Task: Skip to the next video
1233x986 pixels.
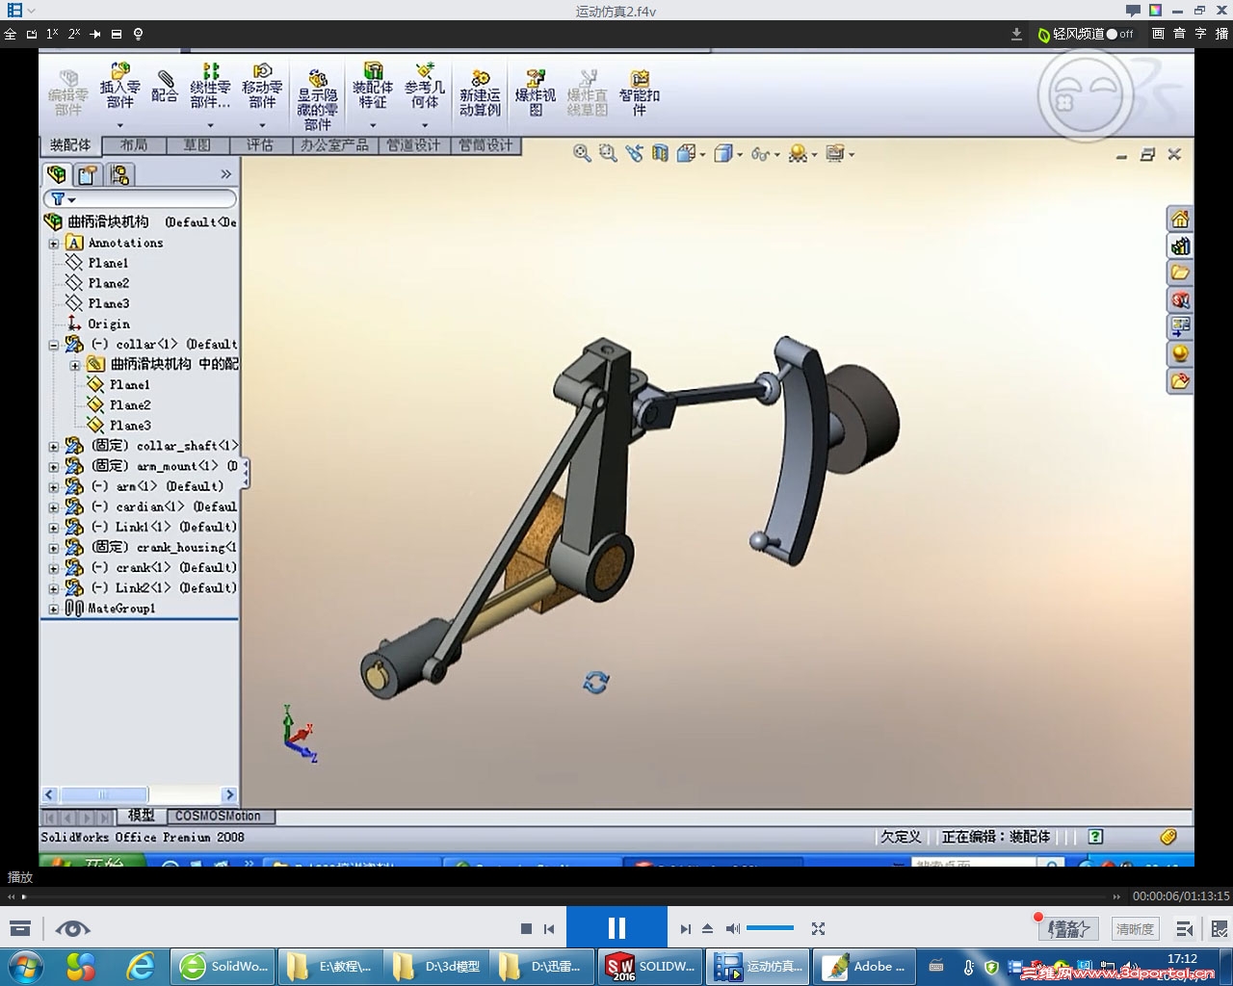Action: [685, 928]
